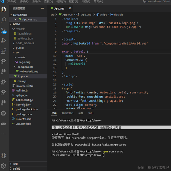Expand the public folder
Image resolution: width=171 pixels, height=171 pixels.
14,48
